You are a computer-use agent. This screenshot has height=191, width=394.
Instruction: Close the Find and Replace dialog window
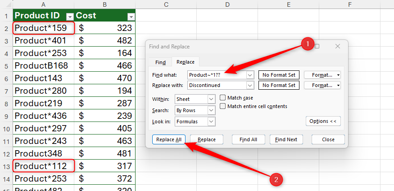coord(338,46)
